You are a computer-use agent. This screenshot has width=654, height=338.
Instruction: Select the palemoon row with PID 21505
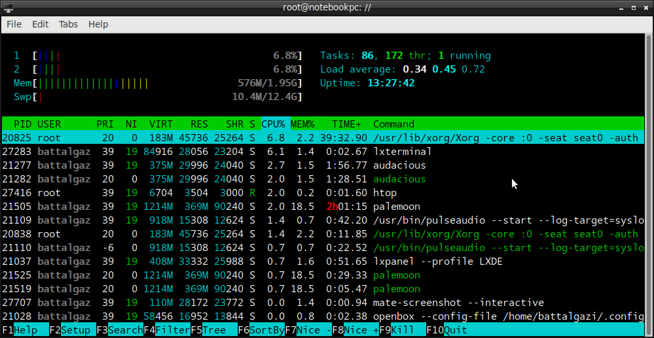coord(323,207)
